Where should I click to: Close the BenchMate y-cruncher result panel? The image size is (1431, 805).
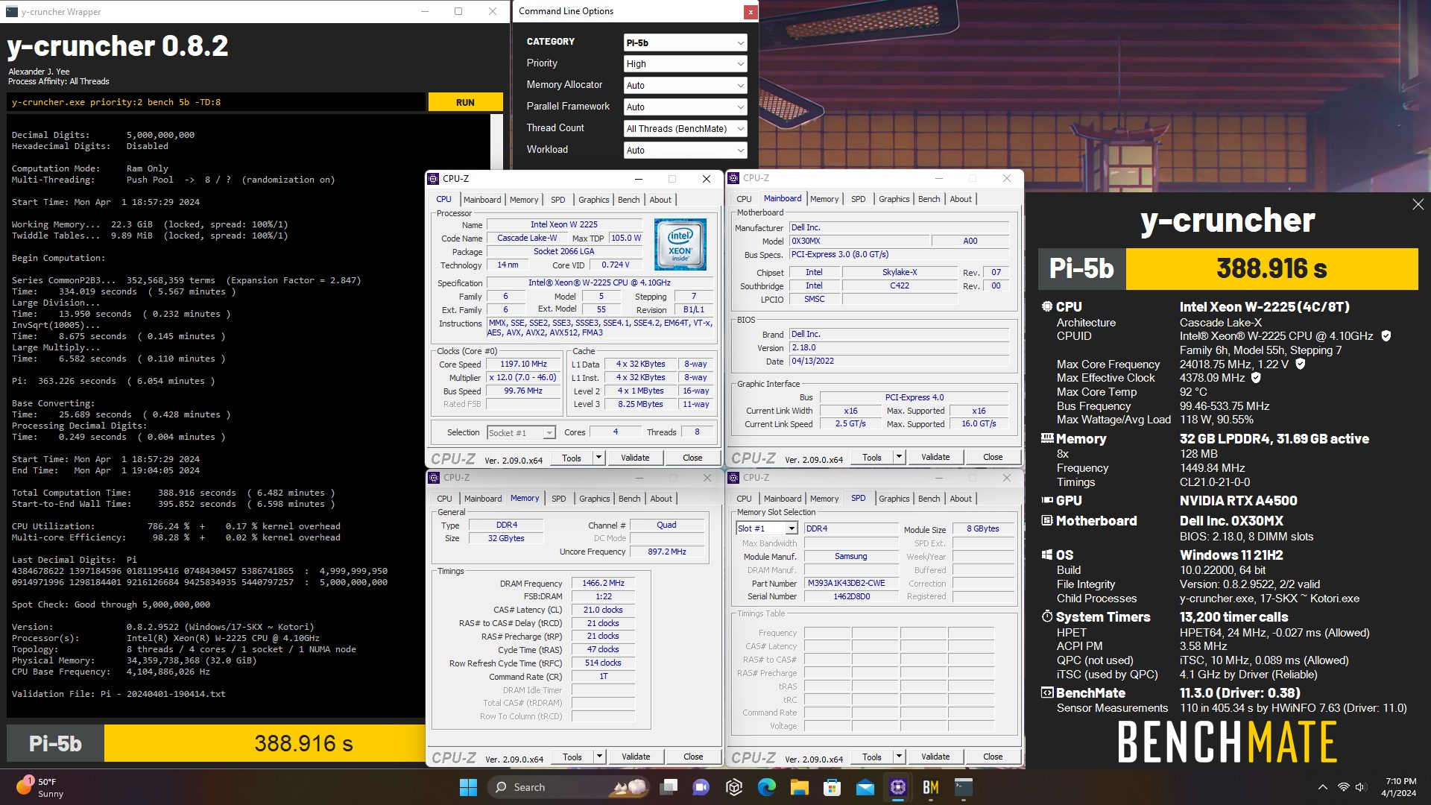click(x=1418, y=204)
